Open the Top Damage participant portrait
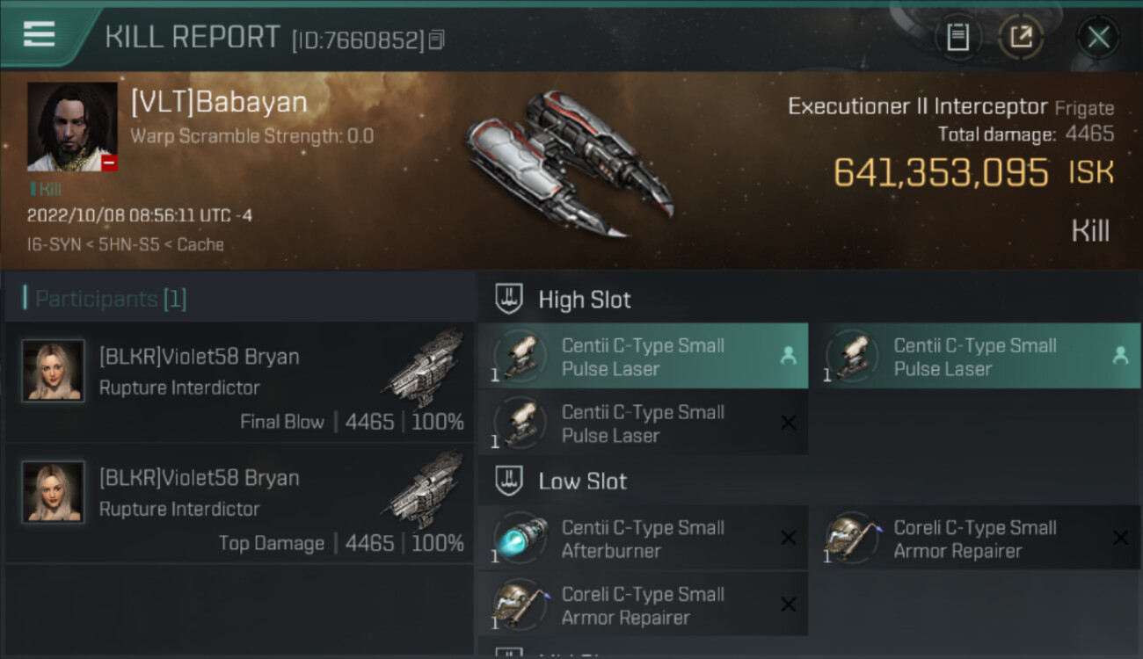Image resolution: width=1143 pixels, height=659 pixels. pyautogui.click(x=54, y=492)
